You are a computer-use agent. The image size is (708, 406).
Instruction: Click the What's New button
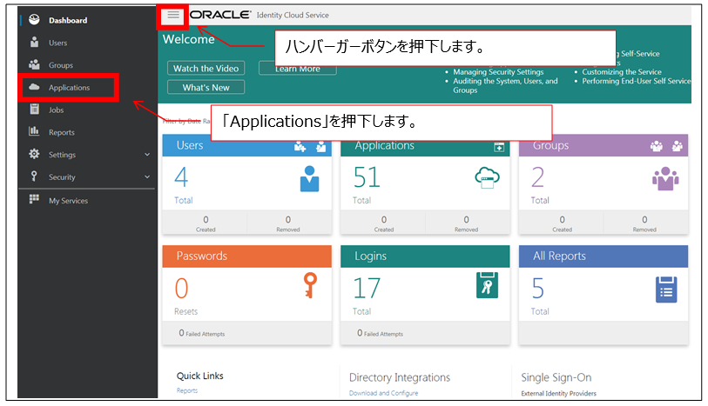(x=206, y=87)
